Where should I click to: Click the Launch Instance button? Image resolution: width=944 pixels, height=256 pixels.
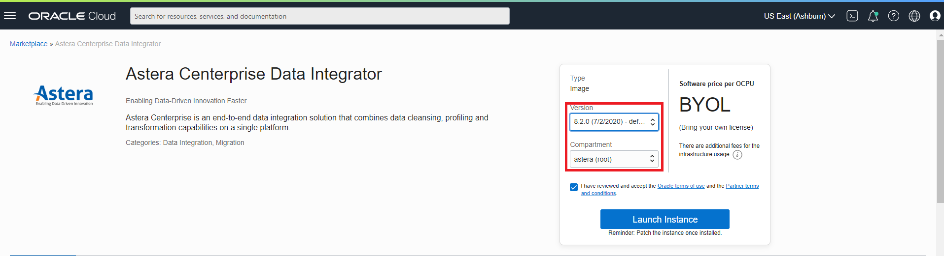click(x=664, y=219)
